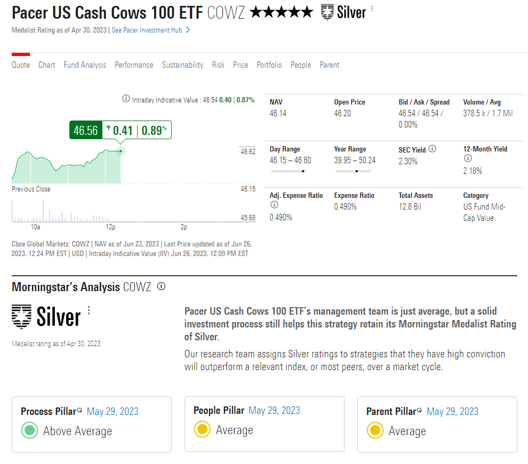Click the Parent Pillar magnifier icon
The image size is (528, 464).
coord(420,410)
